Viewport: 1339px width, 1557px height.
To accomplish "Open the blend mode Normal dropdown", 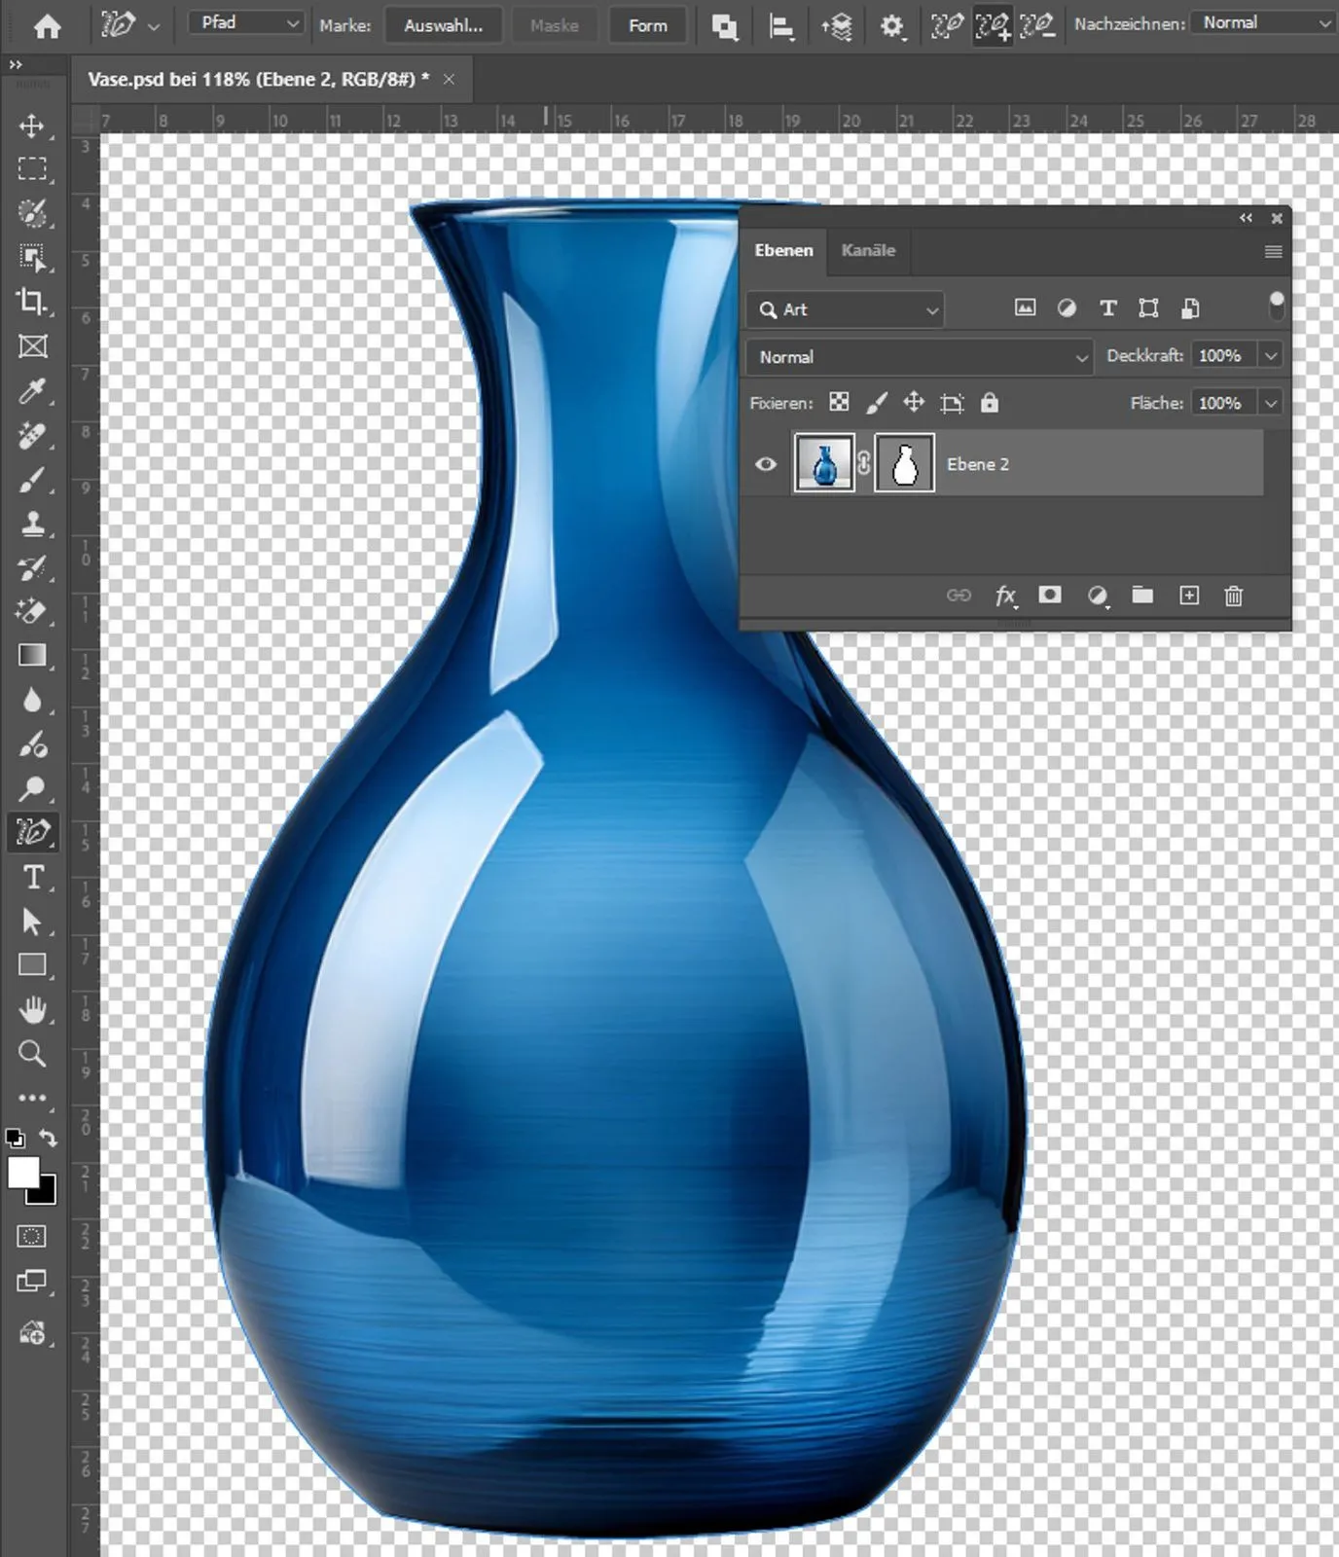I will click(x=920, y=357).
